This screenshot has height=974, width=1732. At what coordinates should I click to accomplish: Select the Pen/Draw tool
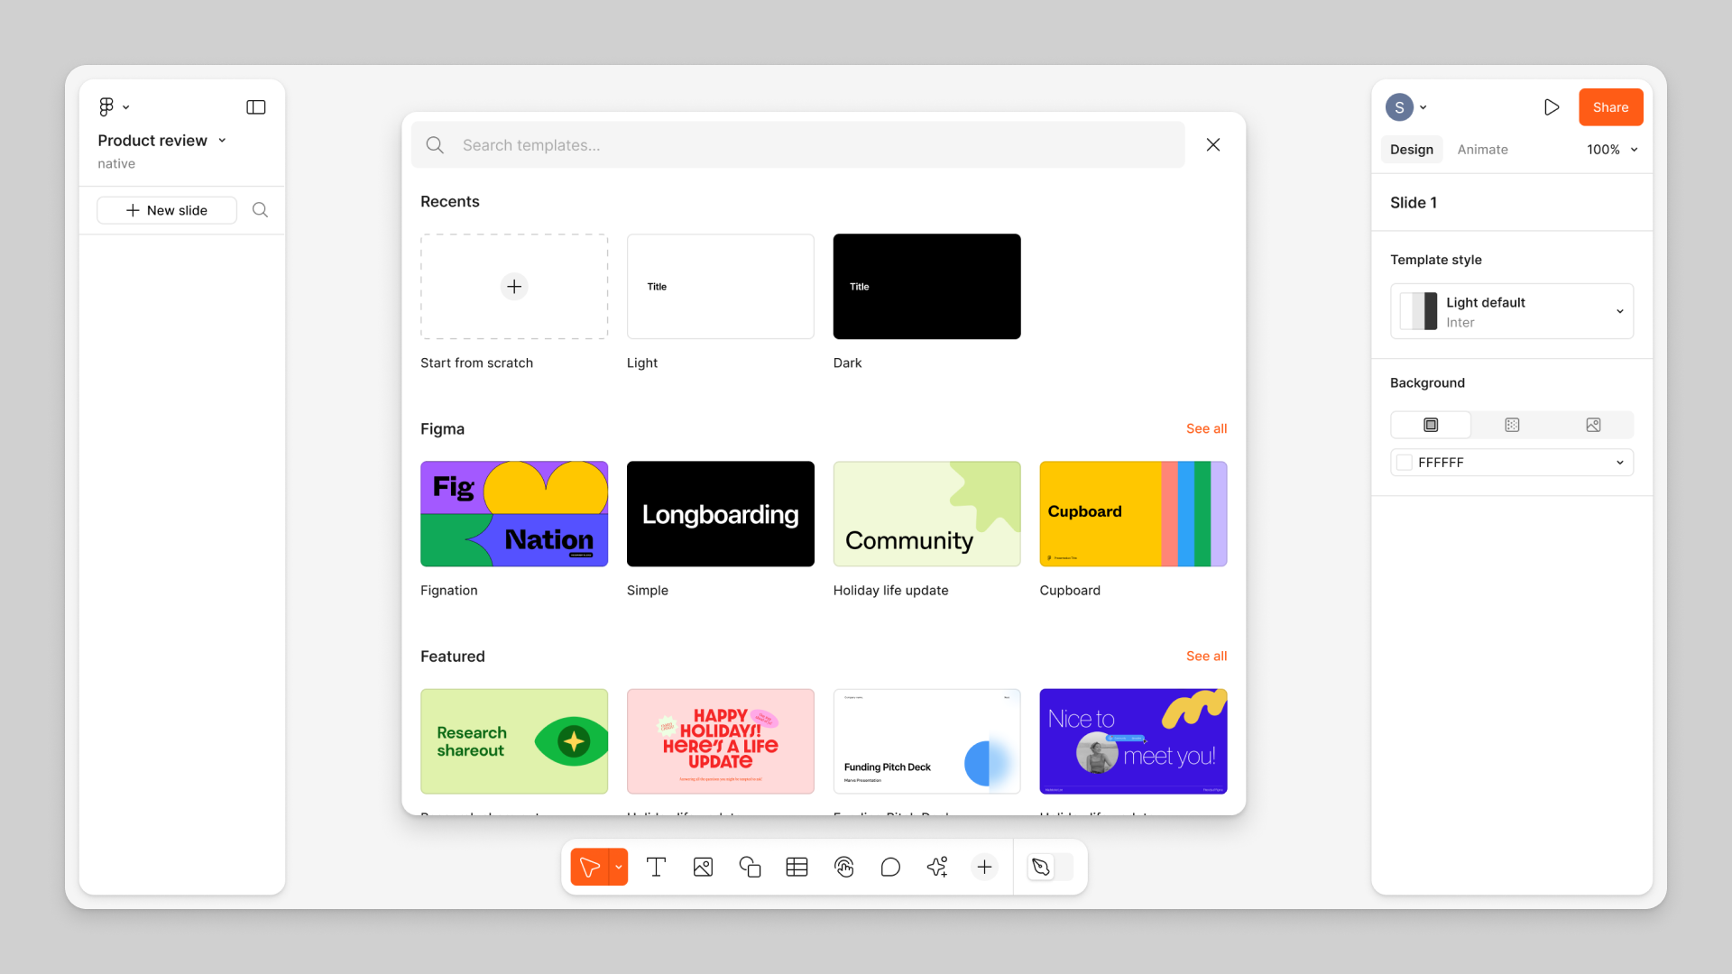click(x=1038, y=866)
